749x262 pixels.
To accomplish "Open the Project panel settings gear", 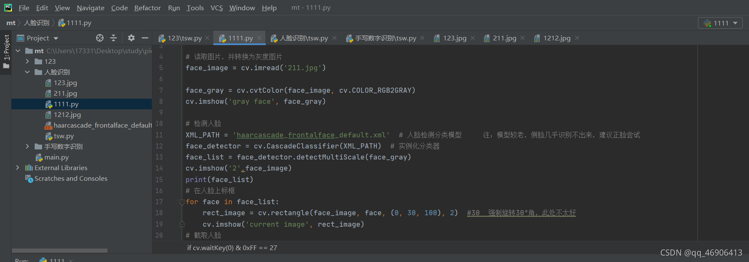I will 131,38.
